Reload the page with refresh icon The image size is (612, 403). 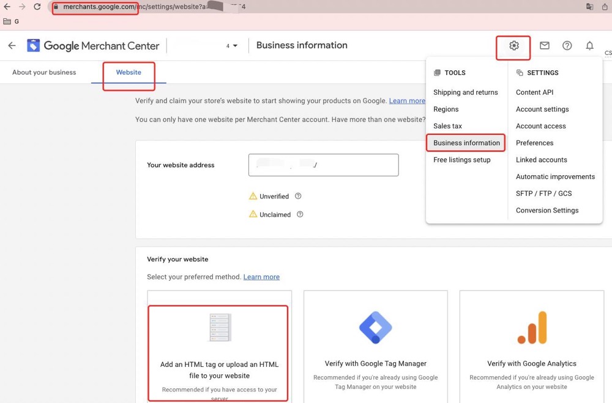37,7
